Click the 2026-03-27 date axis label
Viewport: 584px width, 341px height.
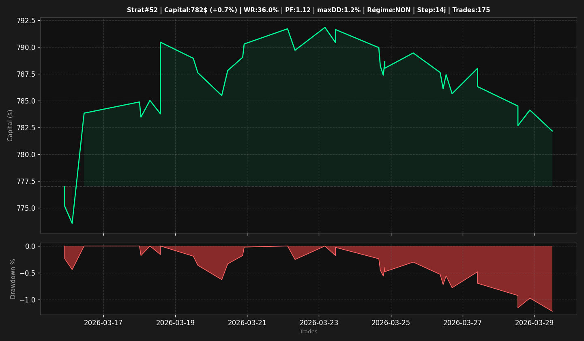[463, 323]
